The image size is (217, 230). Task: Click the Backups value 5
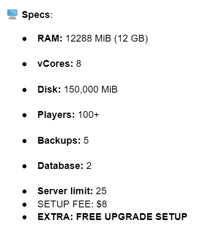click(x=86, y=141)
